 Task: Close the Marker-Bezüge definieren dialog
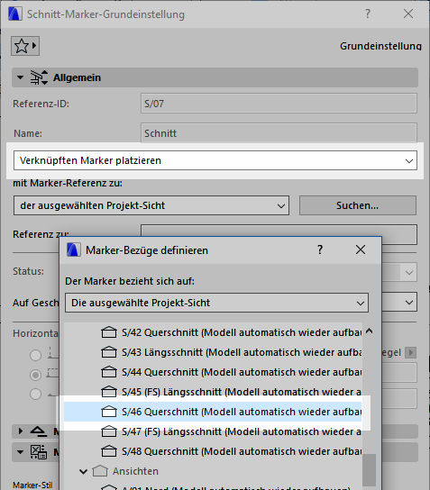pyautogui.click(x=361, y=250)
